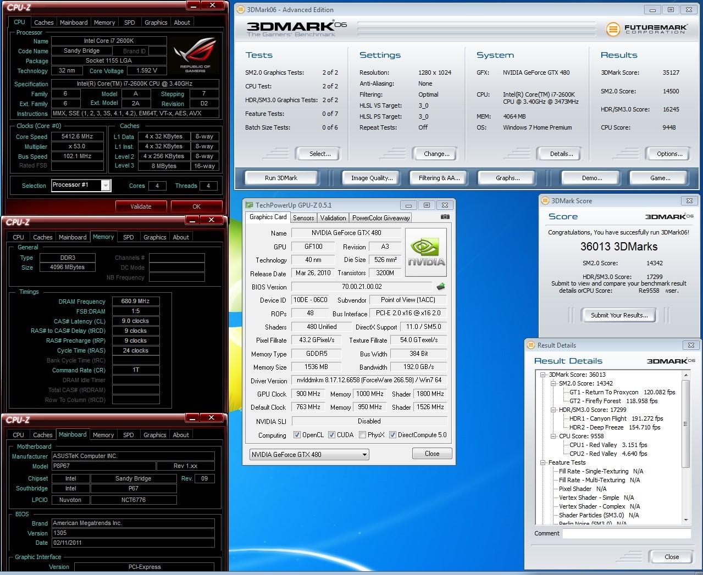Screen dimensions: 703x575
Task: Click the Republic of Gamers logo in CPU-Z
Action: [x=195, y=55]
